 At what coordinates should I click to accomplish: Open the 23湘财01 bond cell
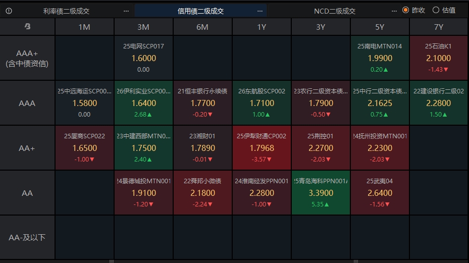(202, 148)
